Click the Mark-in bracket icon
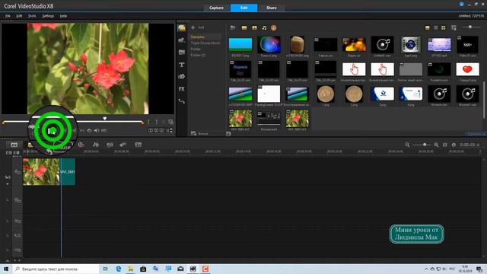 tap(149, 122)
